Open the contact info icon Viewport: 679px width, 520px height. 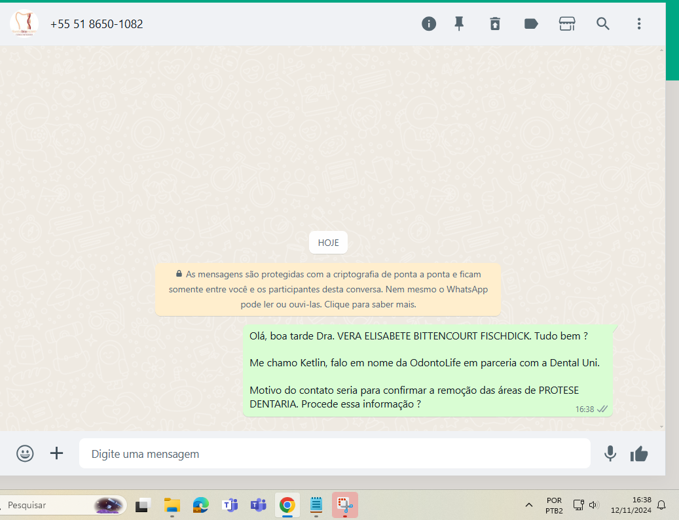coord(429,24)
